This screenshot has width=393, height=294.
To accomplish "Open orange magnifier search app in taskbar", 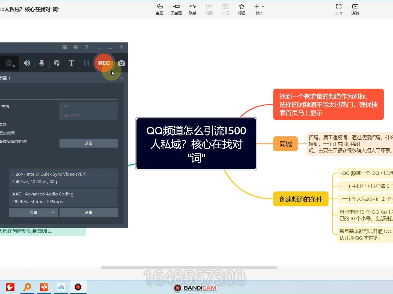I will (27, 287).
